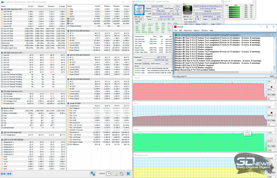Open sensor settings via the gear icon
277x178 pixels.
[122, 174]
